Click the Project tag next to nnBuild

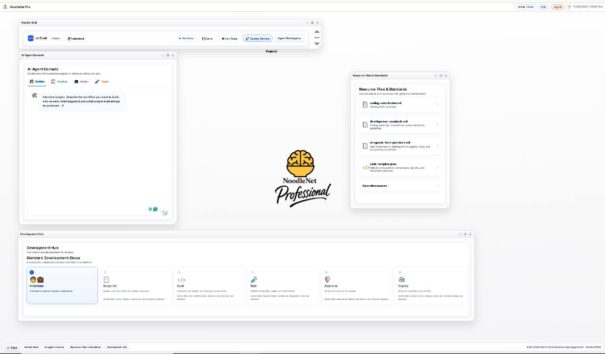coord(56,38)
